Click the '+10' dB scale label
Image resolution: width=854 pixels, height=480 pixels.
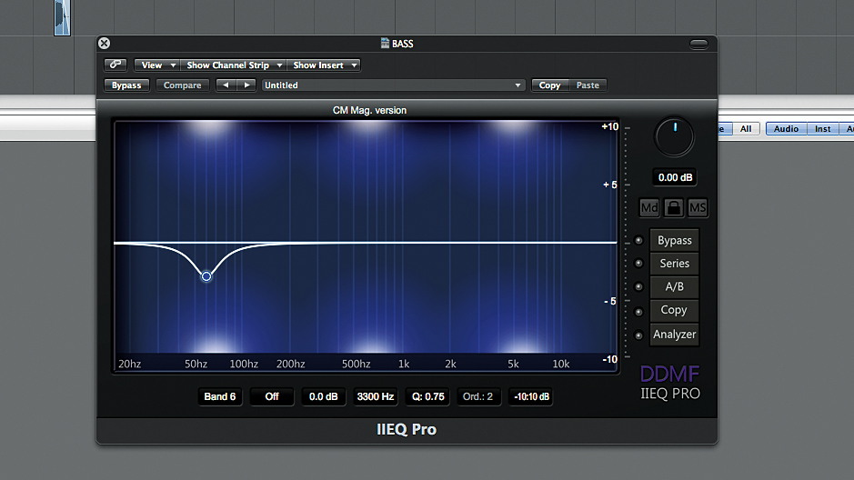[x=609, y=126]
